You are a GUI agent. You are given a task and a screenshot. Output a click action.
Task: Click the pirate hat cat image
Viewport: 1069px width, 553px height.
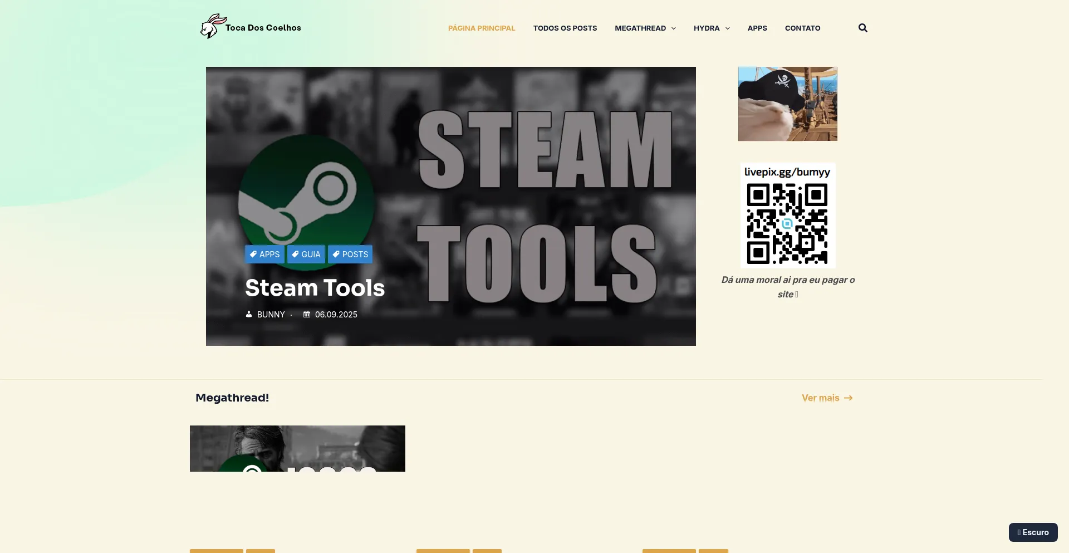pyautogui.click(x=787, y=104)
